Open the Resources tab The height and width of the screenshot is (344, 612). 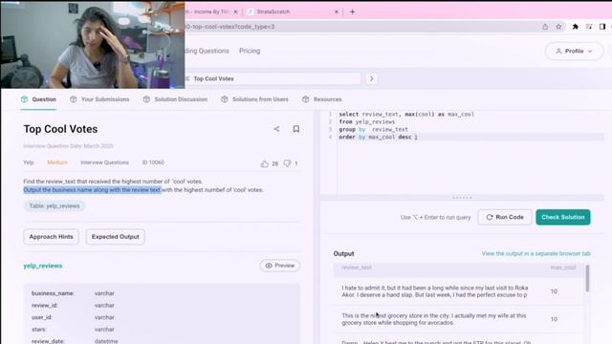(x=322, y=99)
